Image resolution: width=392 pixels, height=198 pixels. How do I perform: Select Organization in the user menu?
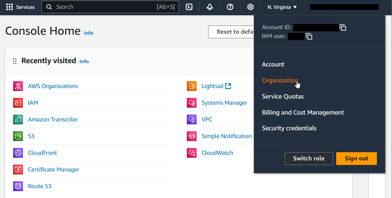point(280,81)
